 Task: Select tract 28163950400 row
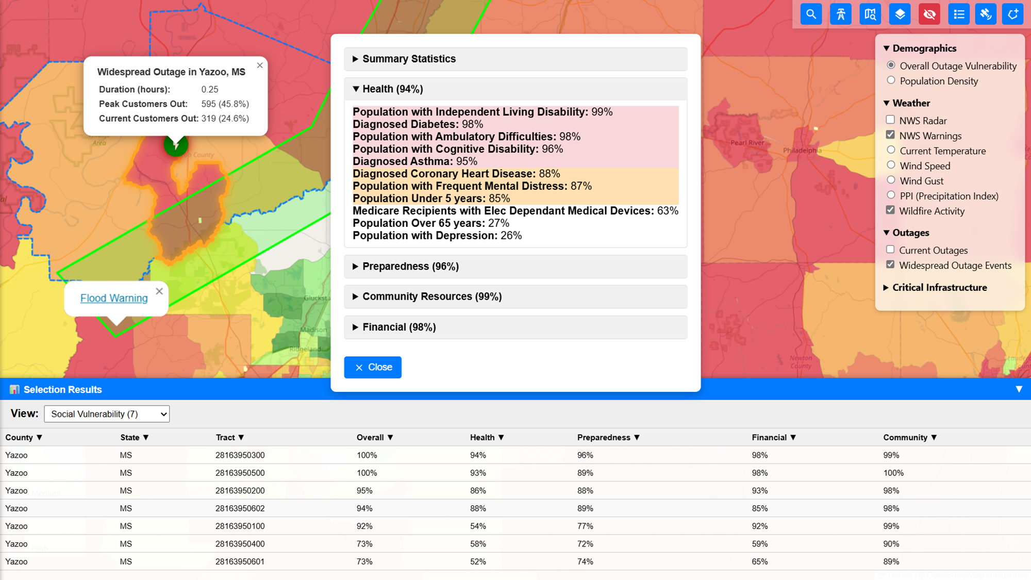pos(515,544)
